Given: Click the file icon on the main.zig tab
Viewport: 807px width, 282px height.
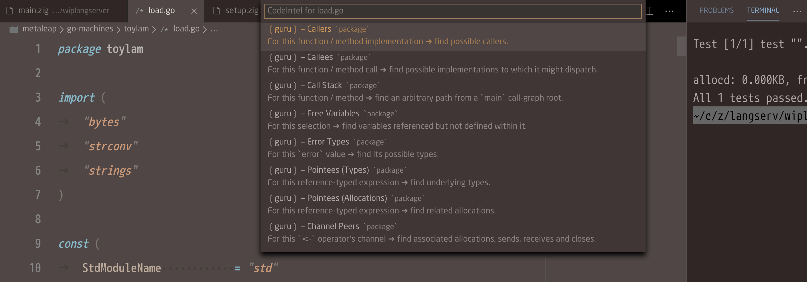Looking at the screenshot, I should coord(11,11).
